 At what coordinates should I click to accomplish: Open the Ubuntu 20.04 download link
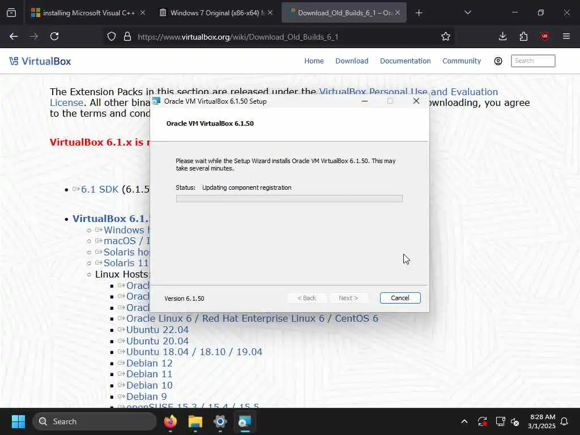click(157, 340)
